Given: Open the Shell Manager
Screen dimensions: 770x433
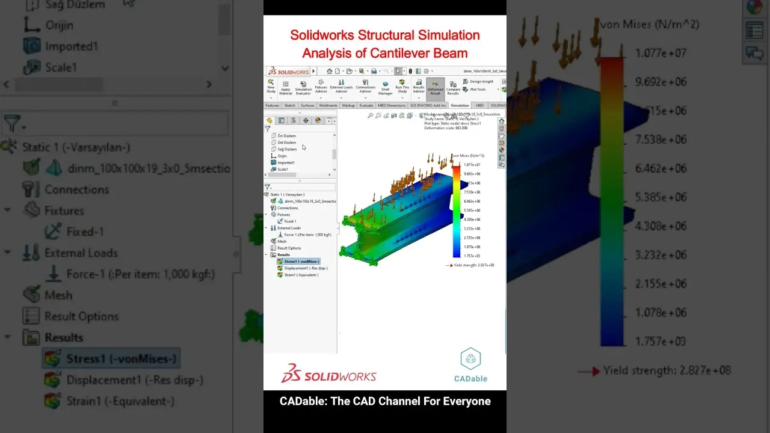Looking at the screenshot, I should (x=386, y=88).
